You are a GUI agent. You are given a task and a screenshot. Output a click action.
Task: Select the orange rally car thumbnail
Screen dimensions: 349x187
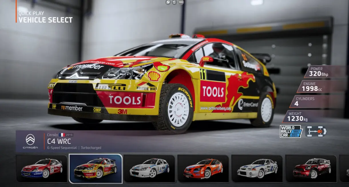point(203,168)
